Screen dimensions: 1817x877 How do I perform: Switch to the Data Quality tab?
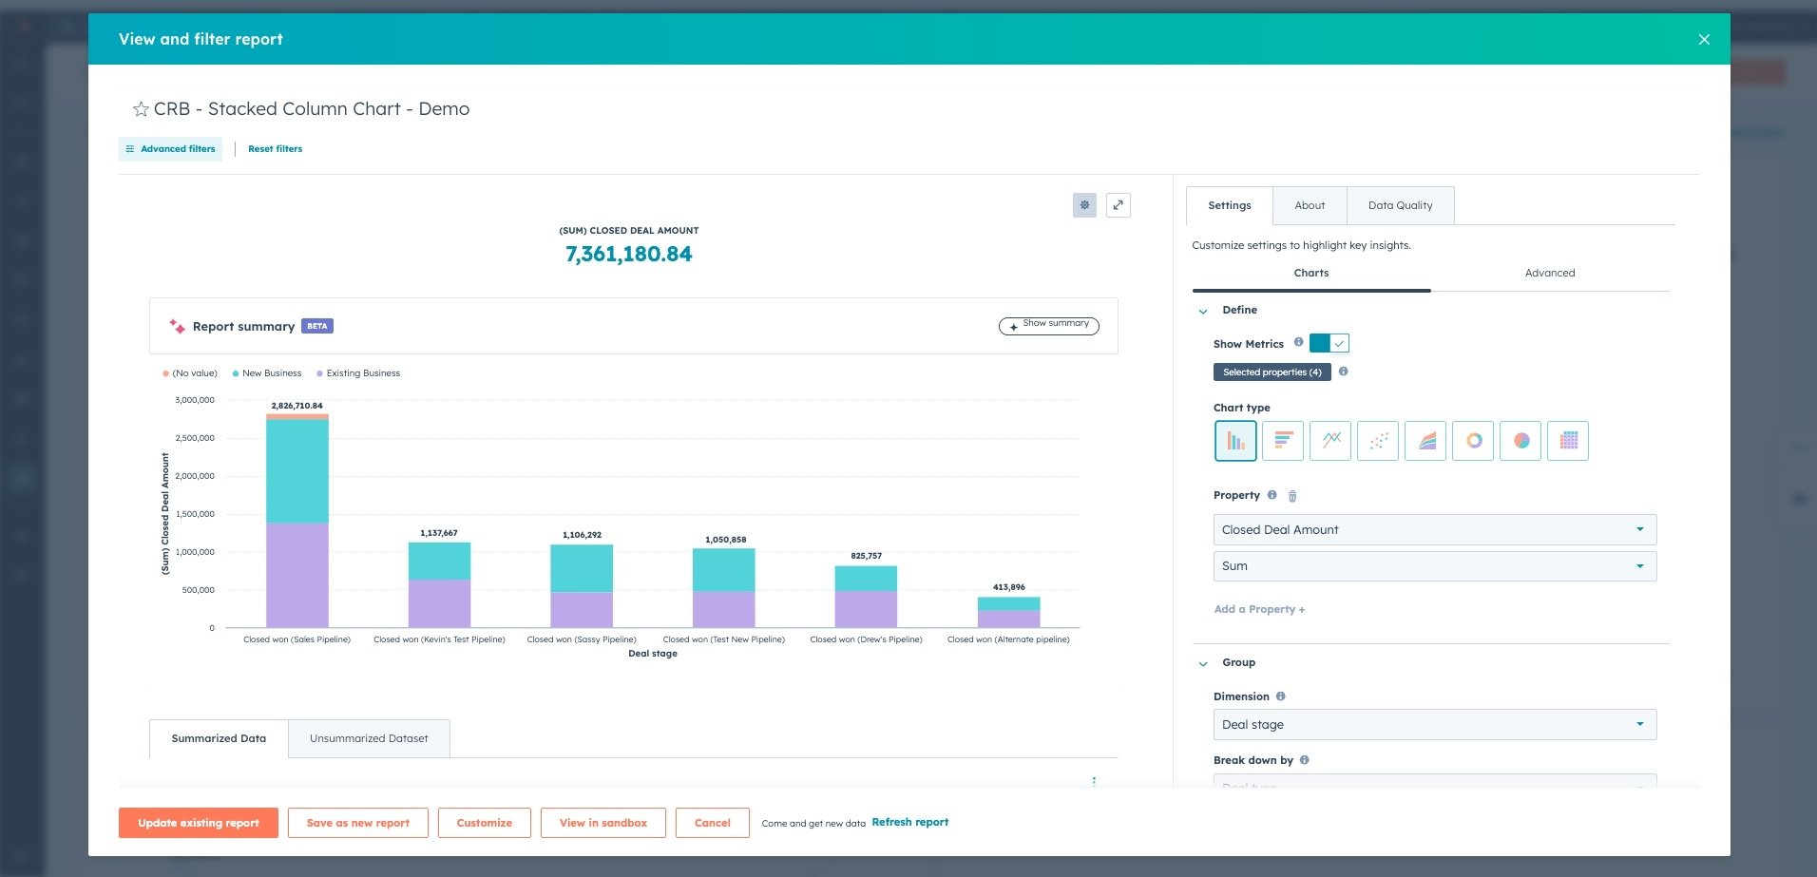click(x=1400, y=205)
